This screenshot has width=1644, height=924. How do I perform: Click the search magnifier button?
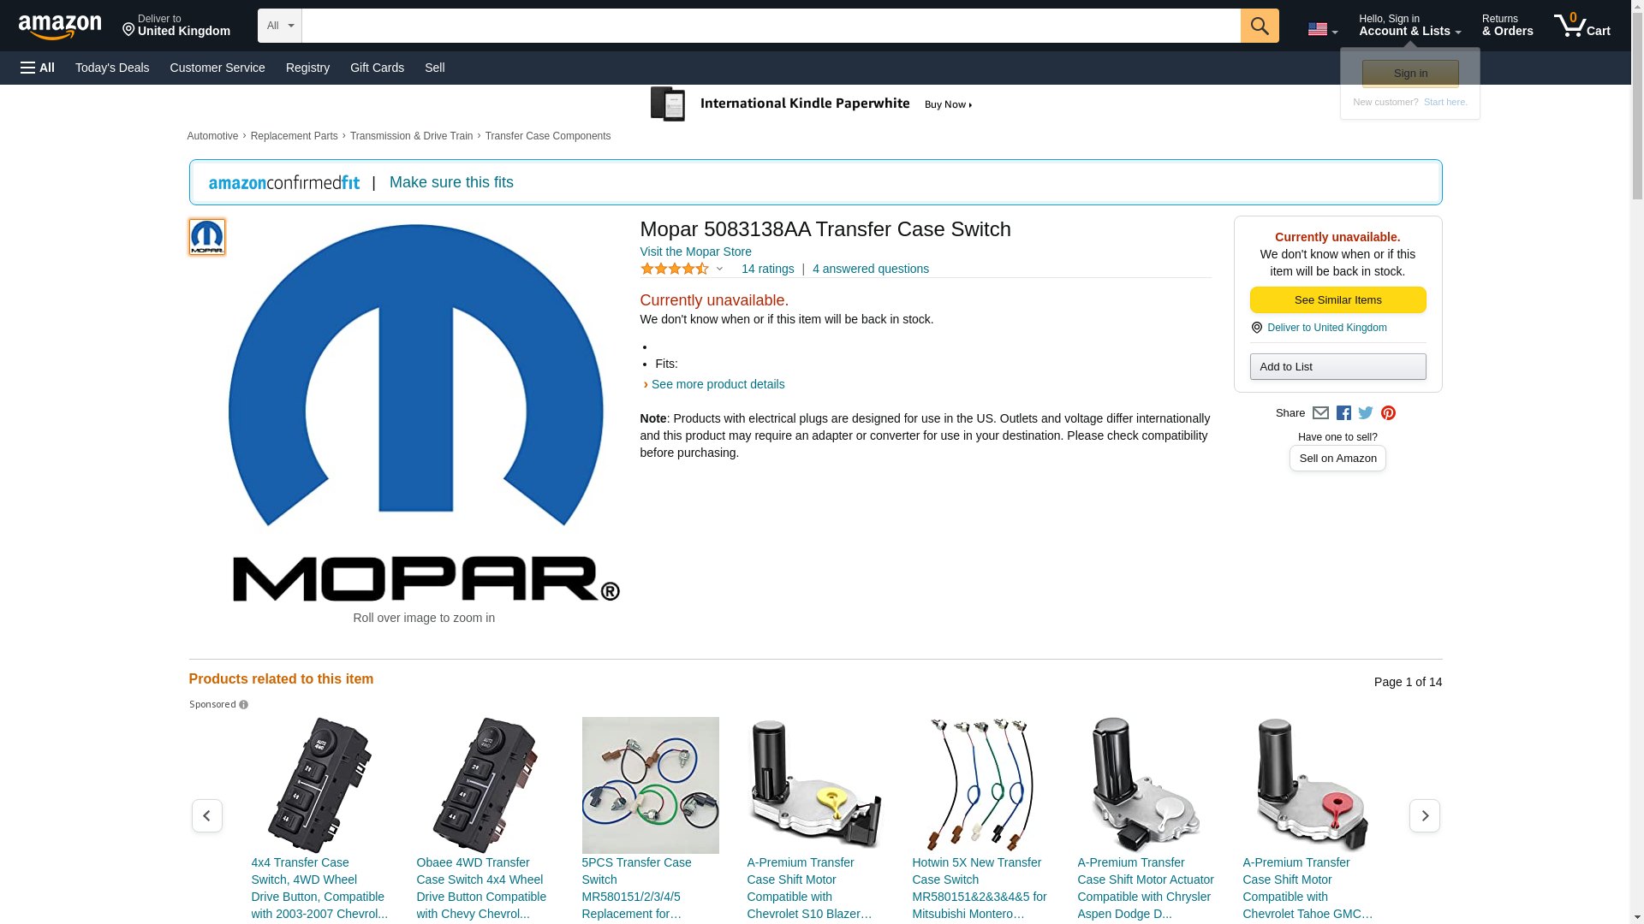point(1259,26)
